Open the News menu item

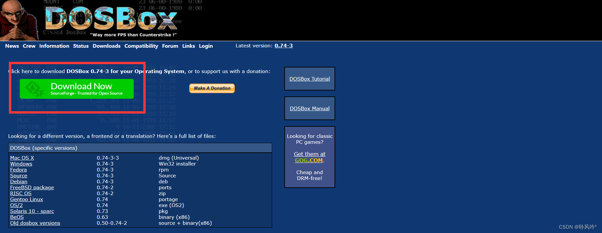[x=12, y=46]
